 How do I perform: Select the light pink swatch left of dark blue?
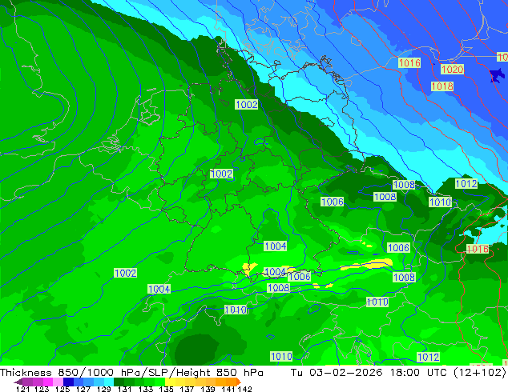tap(58, 382)
